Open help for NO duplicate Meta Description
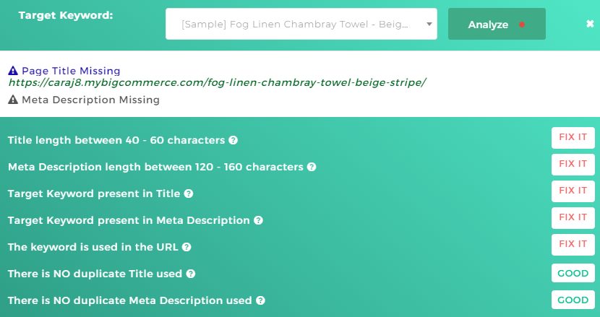The image size is (600, 317). [x=260, y=300]
